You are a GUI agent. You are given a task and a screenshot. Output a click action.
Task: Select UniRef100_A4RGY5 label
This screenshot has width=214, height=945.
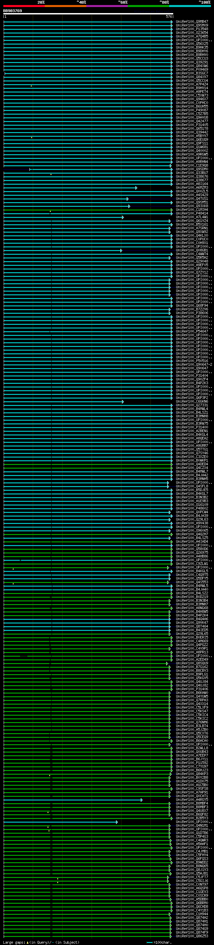(x=192, y=800)
